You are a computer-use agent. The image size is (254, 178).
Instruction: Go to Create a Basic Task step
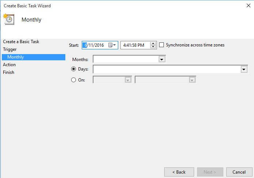21,42
